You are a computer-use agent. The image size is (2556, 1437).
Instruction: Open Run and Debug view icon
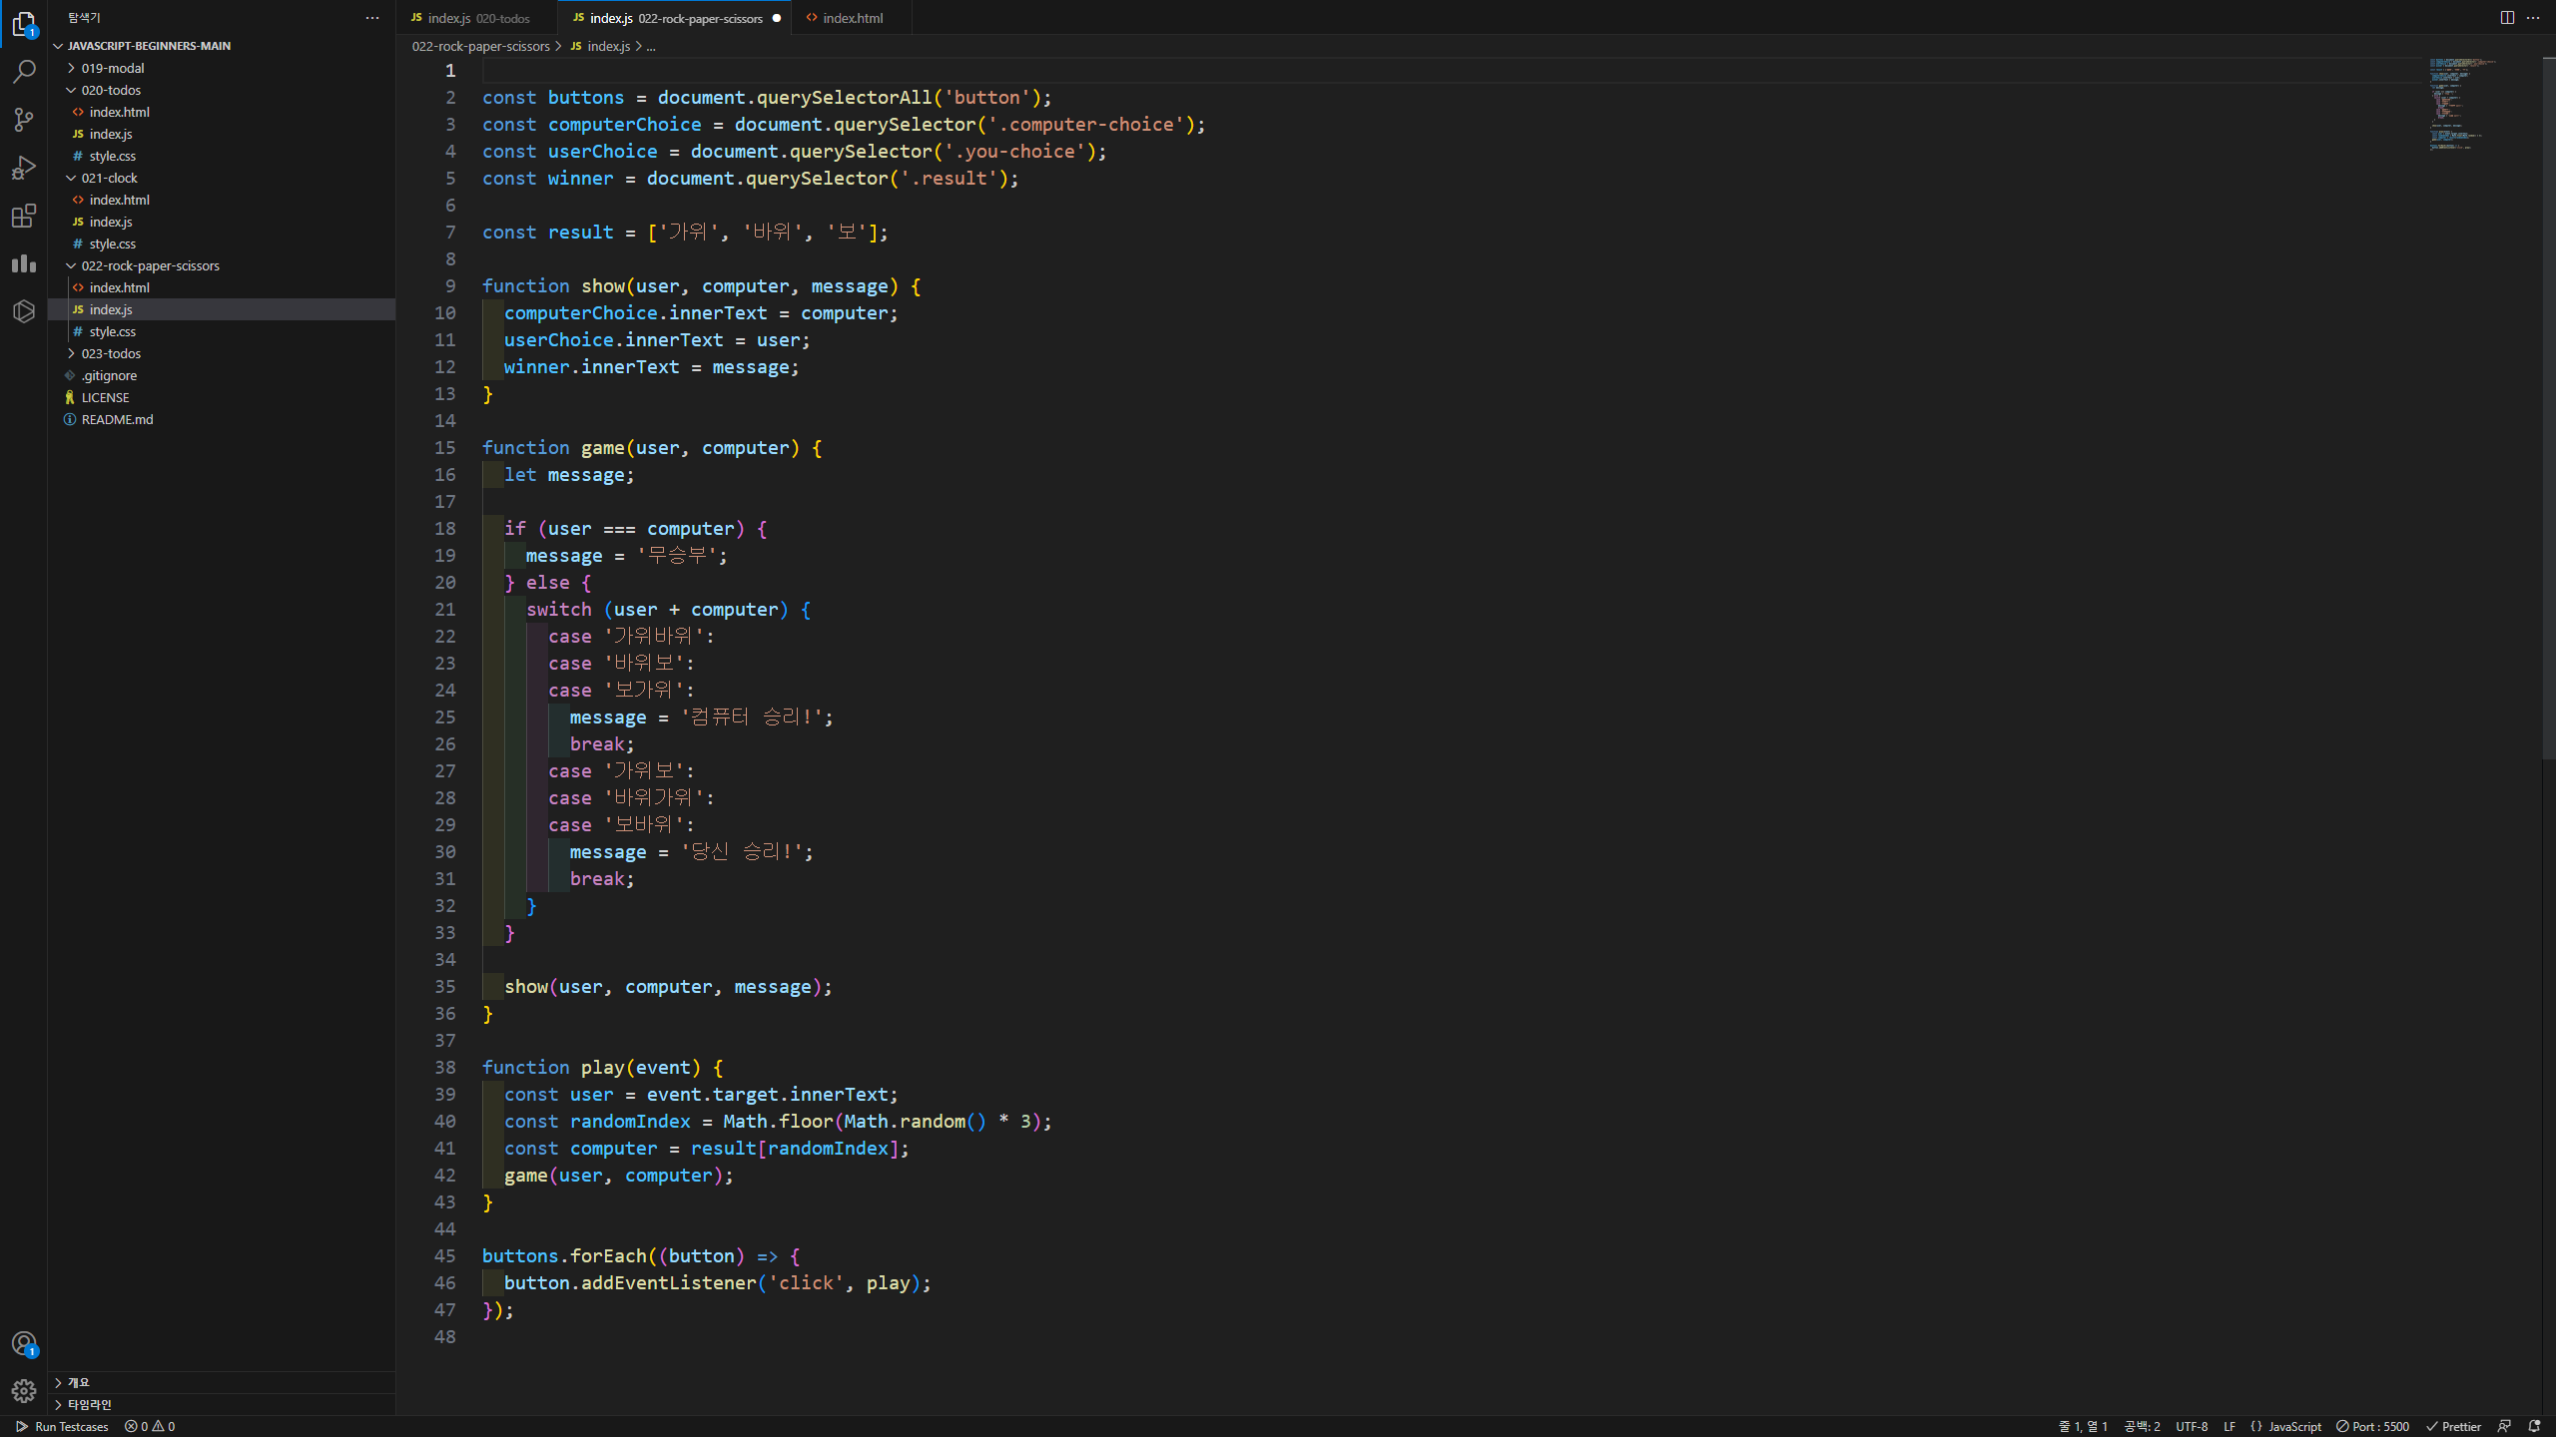[x=24, y=168]
